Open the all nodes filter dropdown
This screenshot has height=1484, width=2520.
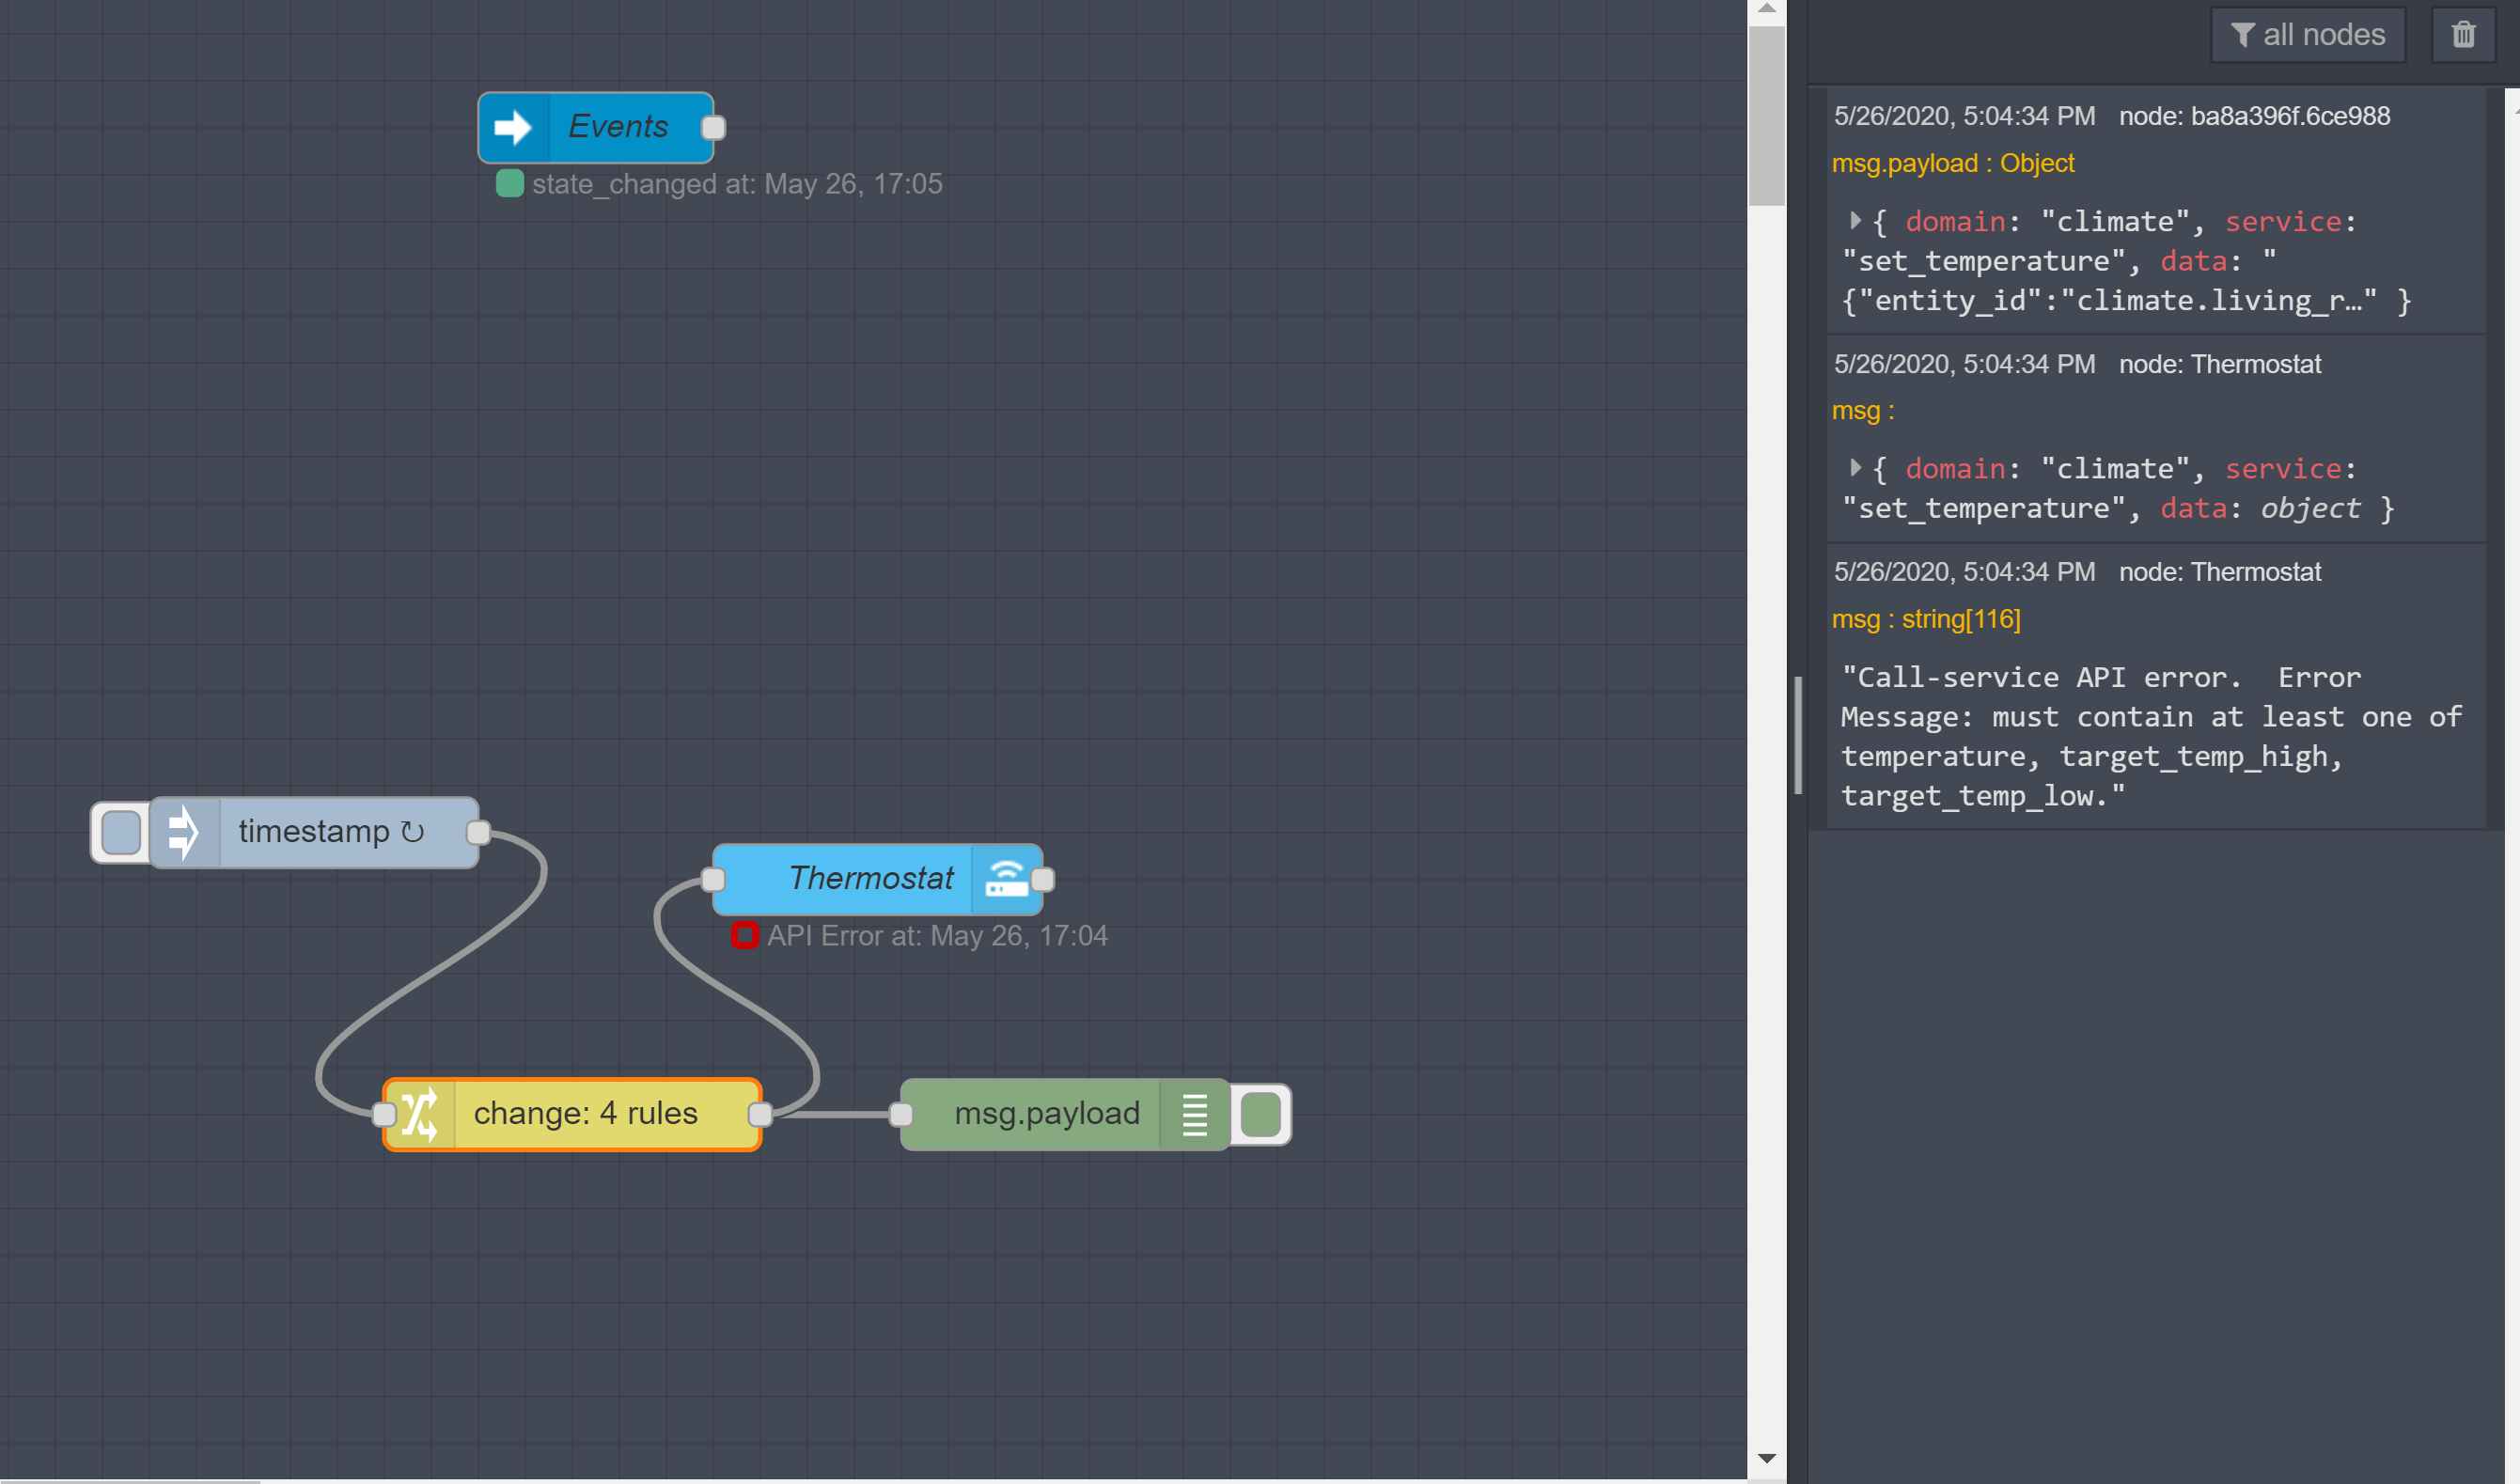coord(2307,35)
